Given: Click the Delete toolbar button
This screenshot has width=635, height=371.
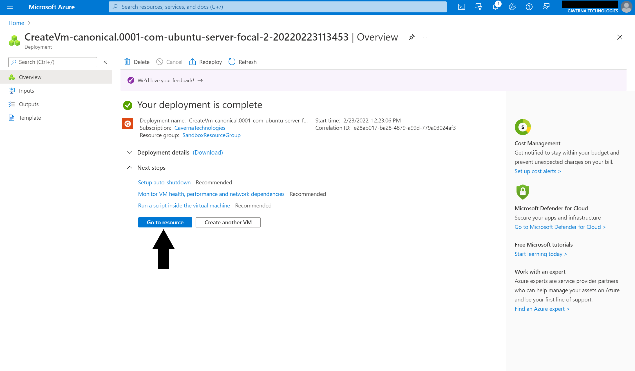Looking at the screenshot, I should [x=137, y=62].
